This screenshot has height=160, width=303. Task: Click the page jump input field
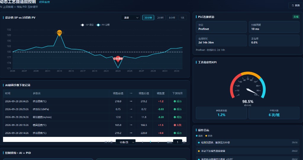pos(178,142)
